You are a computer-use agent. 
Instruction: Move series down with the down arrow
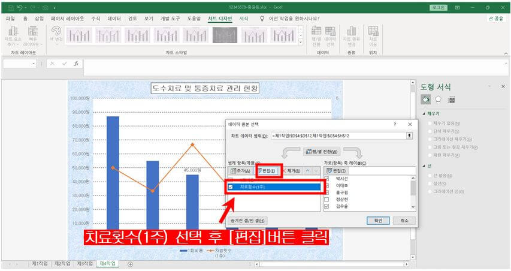(x=316, y=170)
